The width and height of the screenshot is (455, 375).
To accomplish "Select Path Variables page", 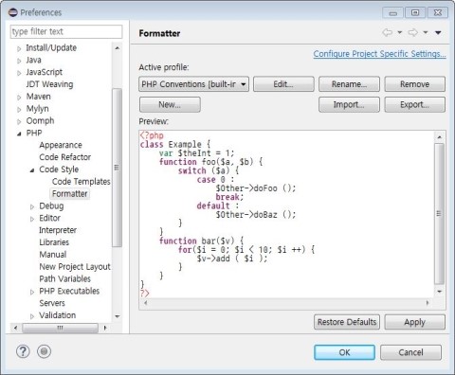I will click(65, 278).
